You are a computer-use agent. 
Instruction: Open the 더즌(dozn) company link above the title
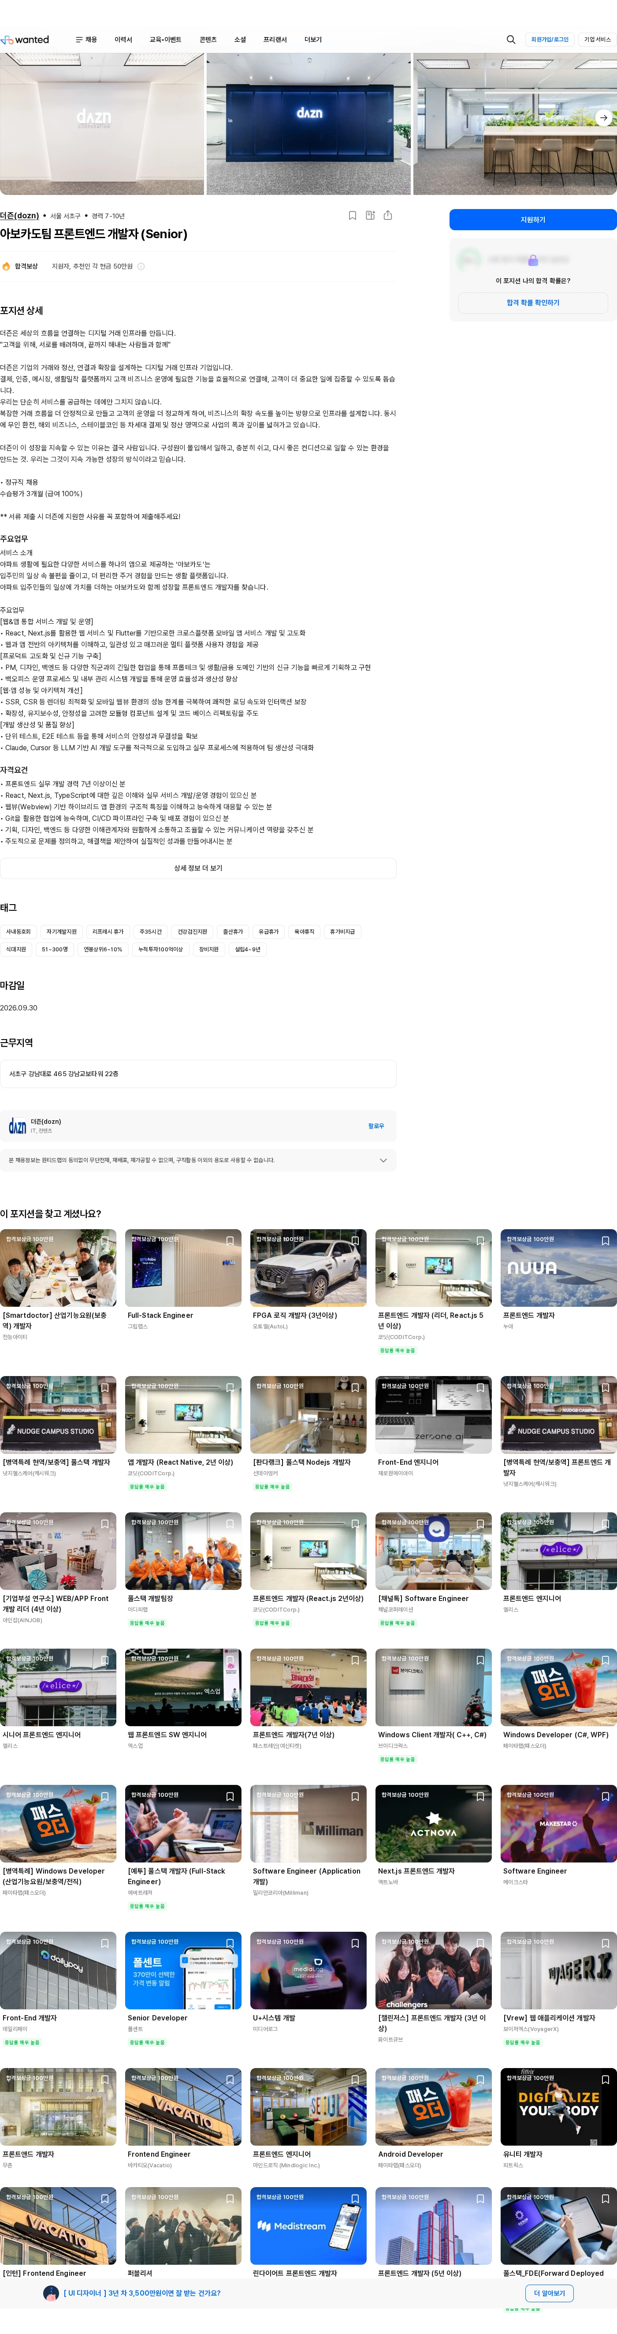click(x=19, y=216)
